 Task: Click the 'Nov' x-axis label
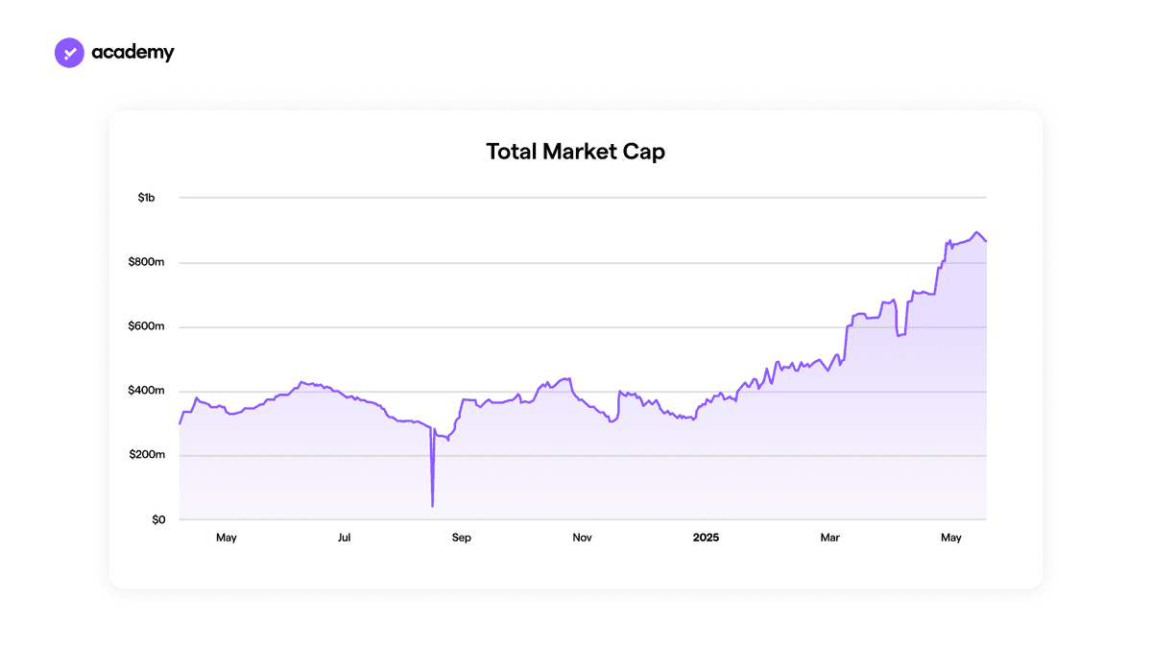(x=582, y=538)
